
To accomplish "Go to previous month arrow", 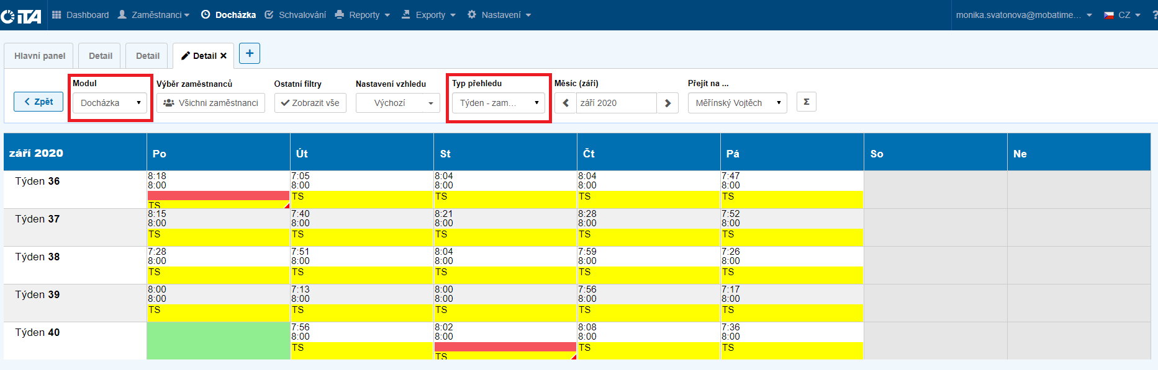I will click(566, 103).
